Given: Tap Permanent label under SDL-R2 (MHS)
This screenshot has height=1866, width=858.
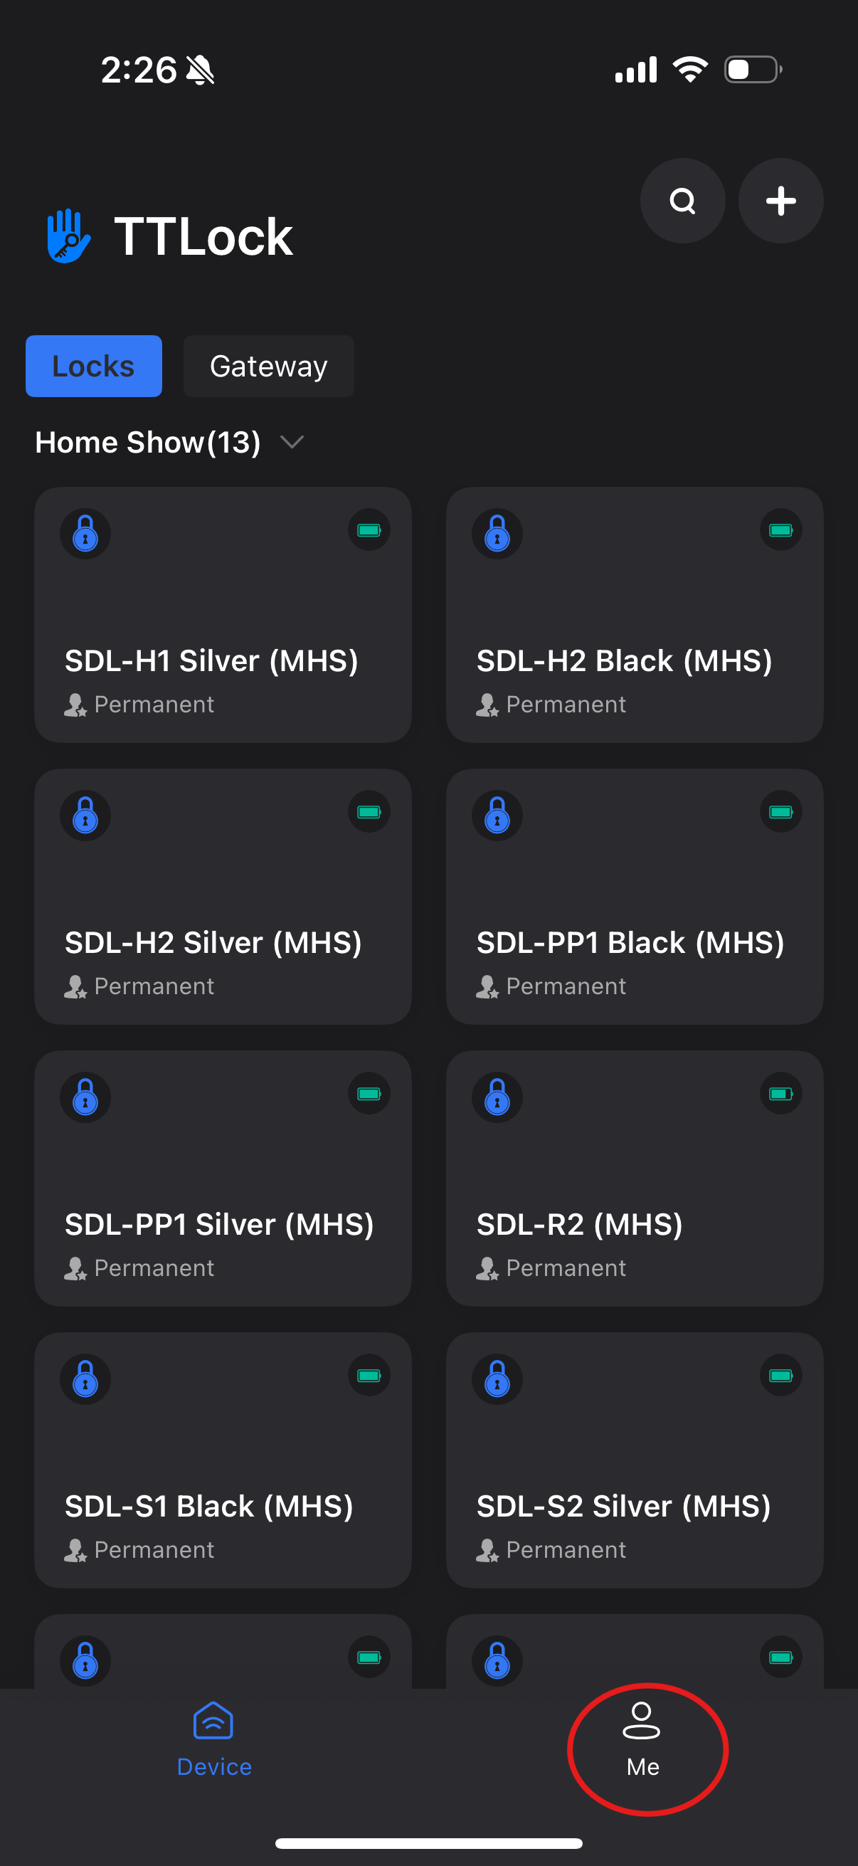Looking at the screenshot, I should (566, 1267).
